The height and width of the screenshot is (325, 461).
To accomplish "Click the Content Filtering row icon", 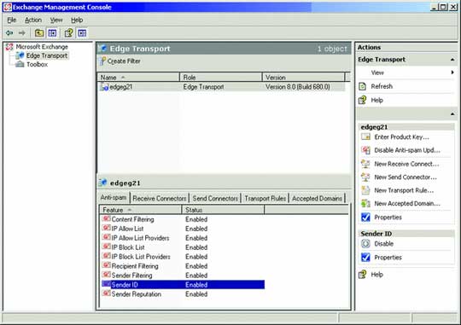I will click(x=106, y=219).
